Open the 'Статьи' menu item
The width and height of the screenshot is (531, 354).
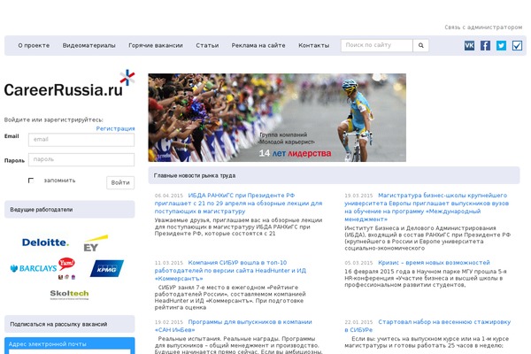[207, 45]
